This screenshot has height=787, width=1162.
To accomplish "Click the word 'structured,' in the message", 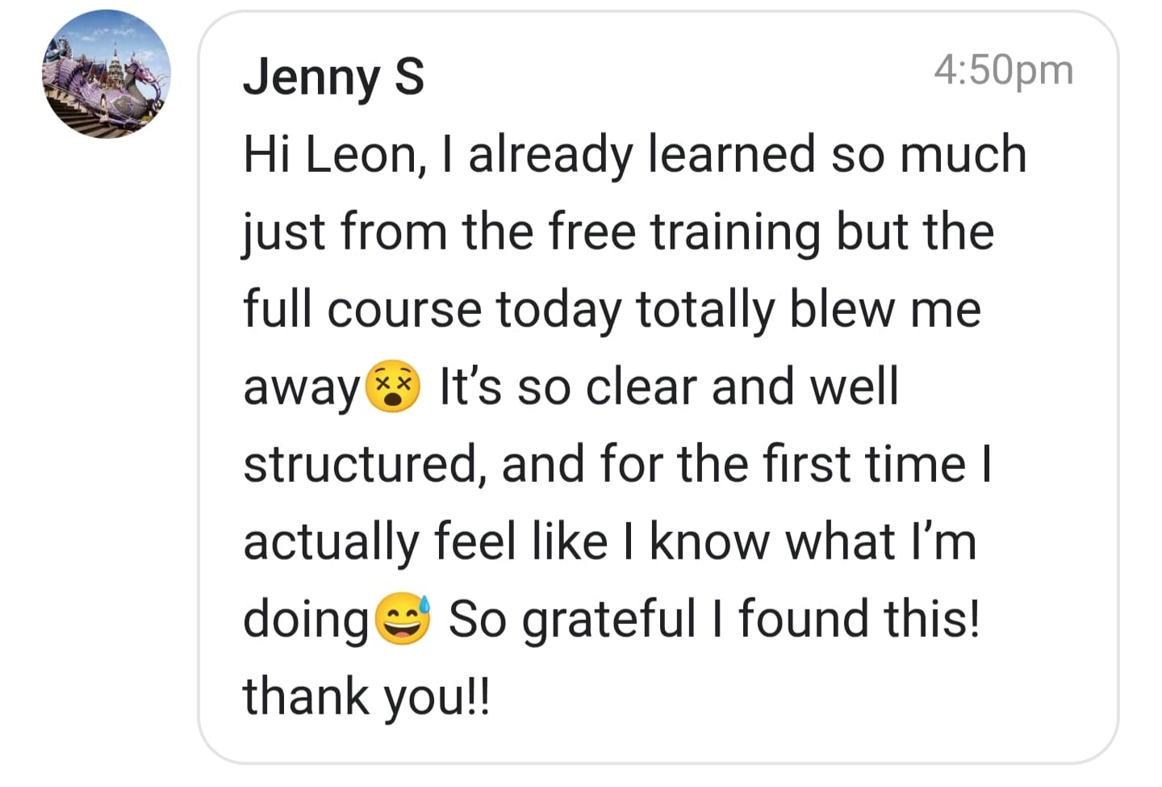I will click(365, 464).
